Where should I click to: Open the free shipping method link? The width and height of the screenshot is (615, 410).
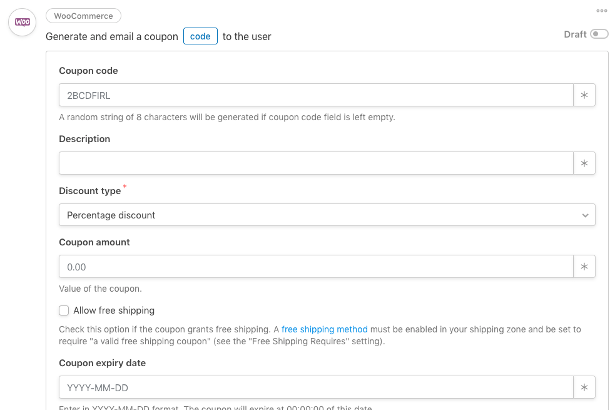pyautogui.click(x=325, y=329)
